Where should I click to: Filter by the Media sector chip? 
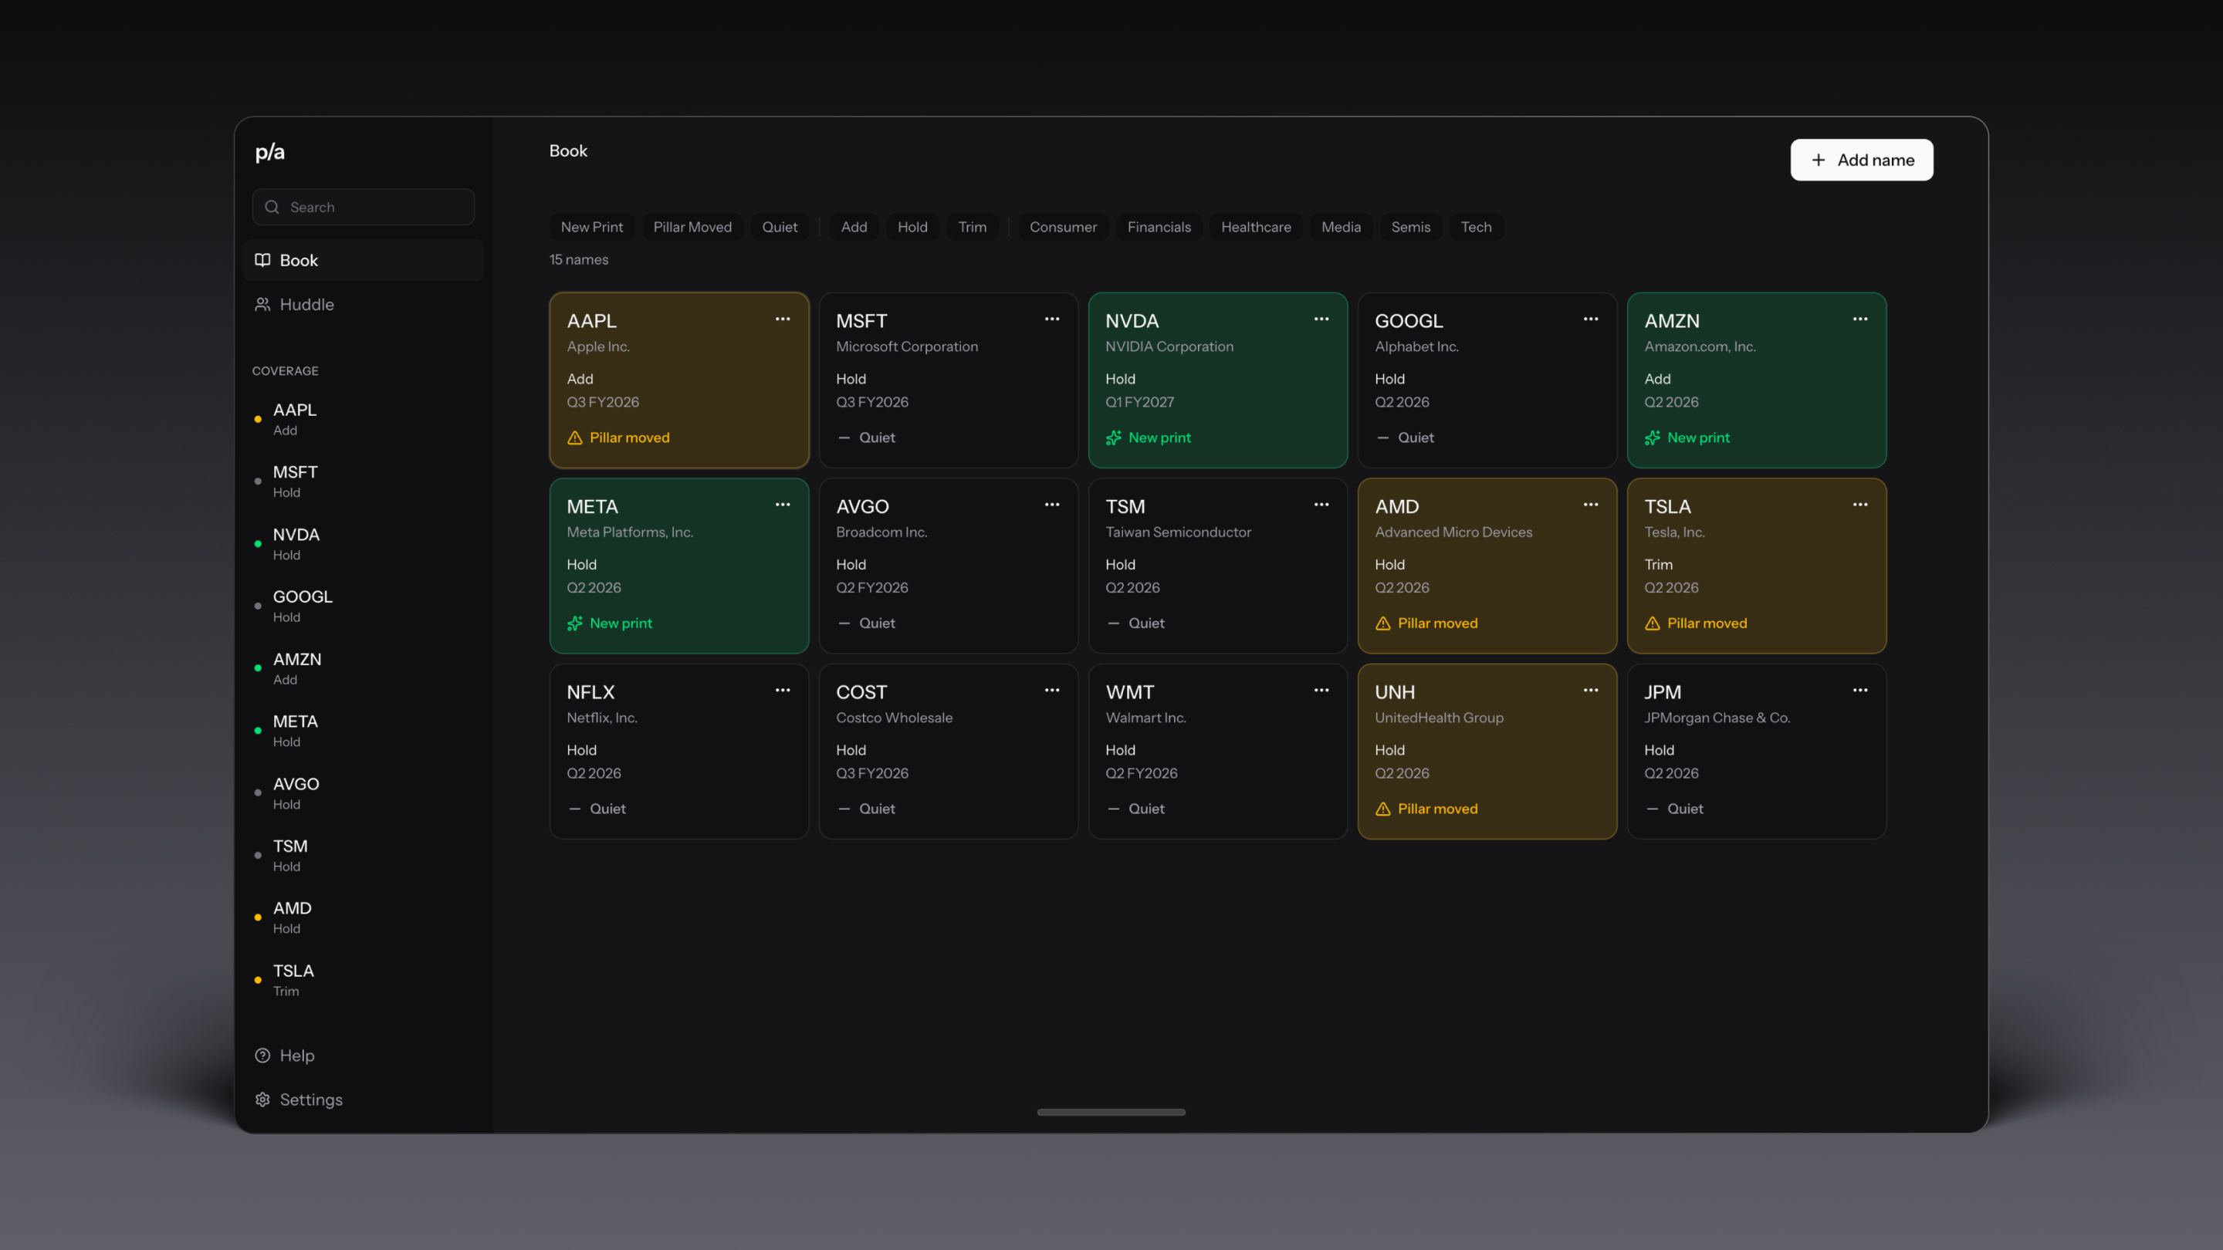click(x=1341, y=227)
